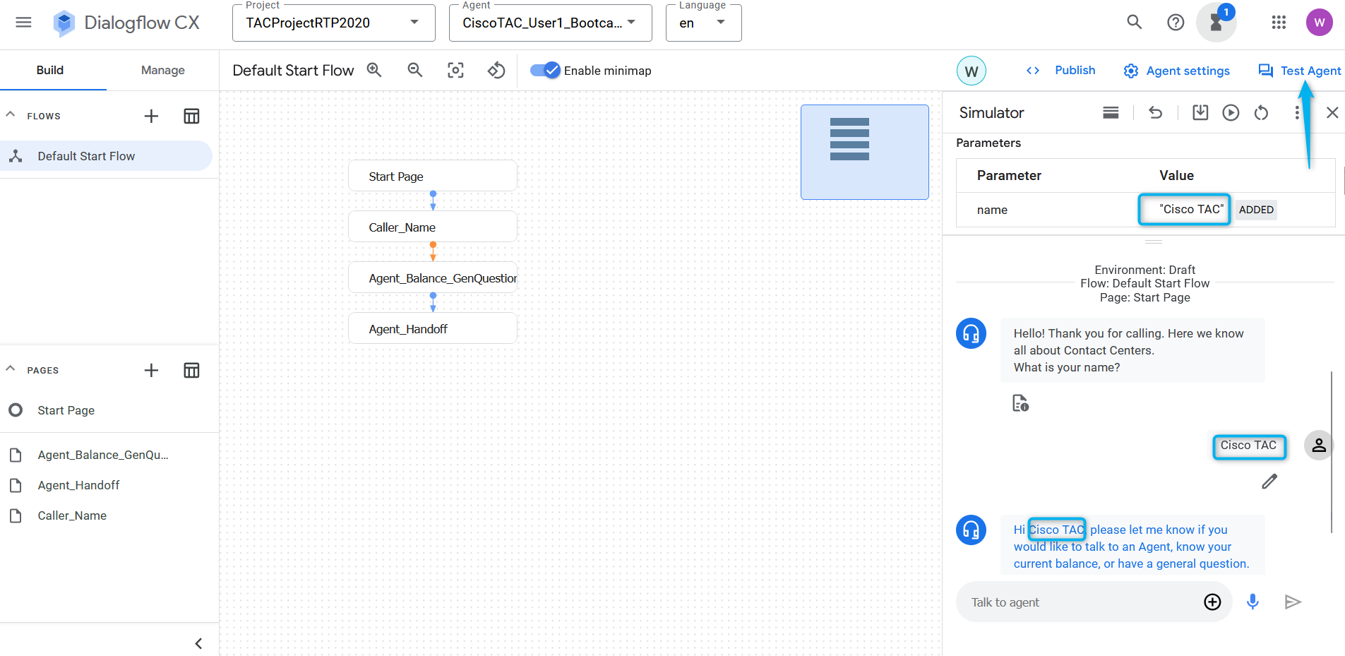Open the Project dropdown

pyautogui.click(x=333, y=23)
